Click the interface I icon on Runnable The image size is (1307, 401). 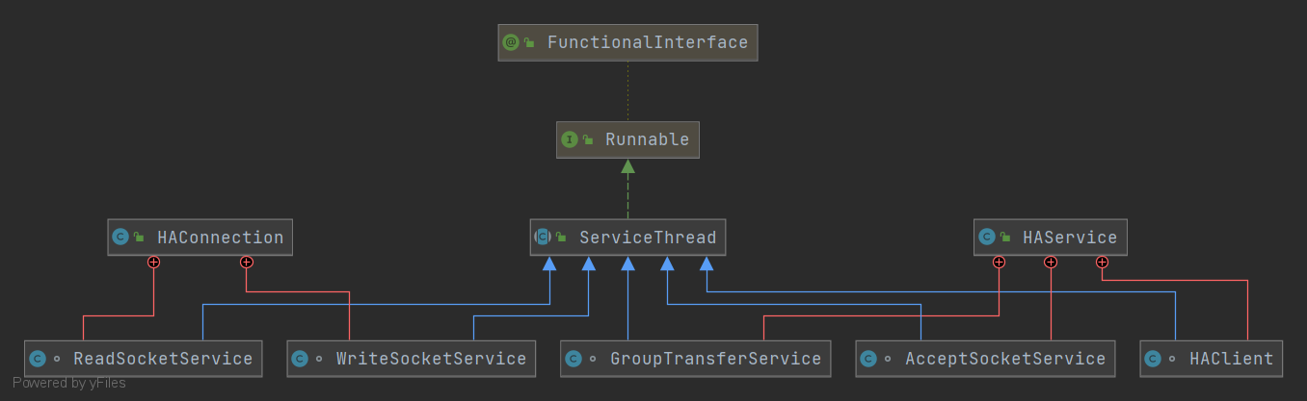(570, 139)
